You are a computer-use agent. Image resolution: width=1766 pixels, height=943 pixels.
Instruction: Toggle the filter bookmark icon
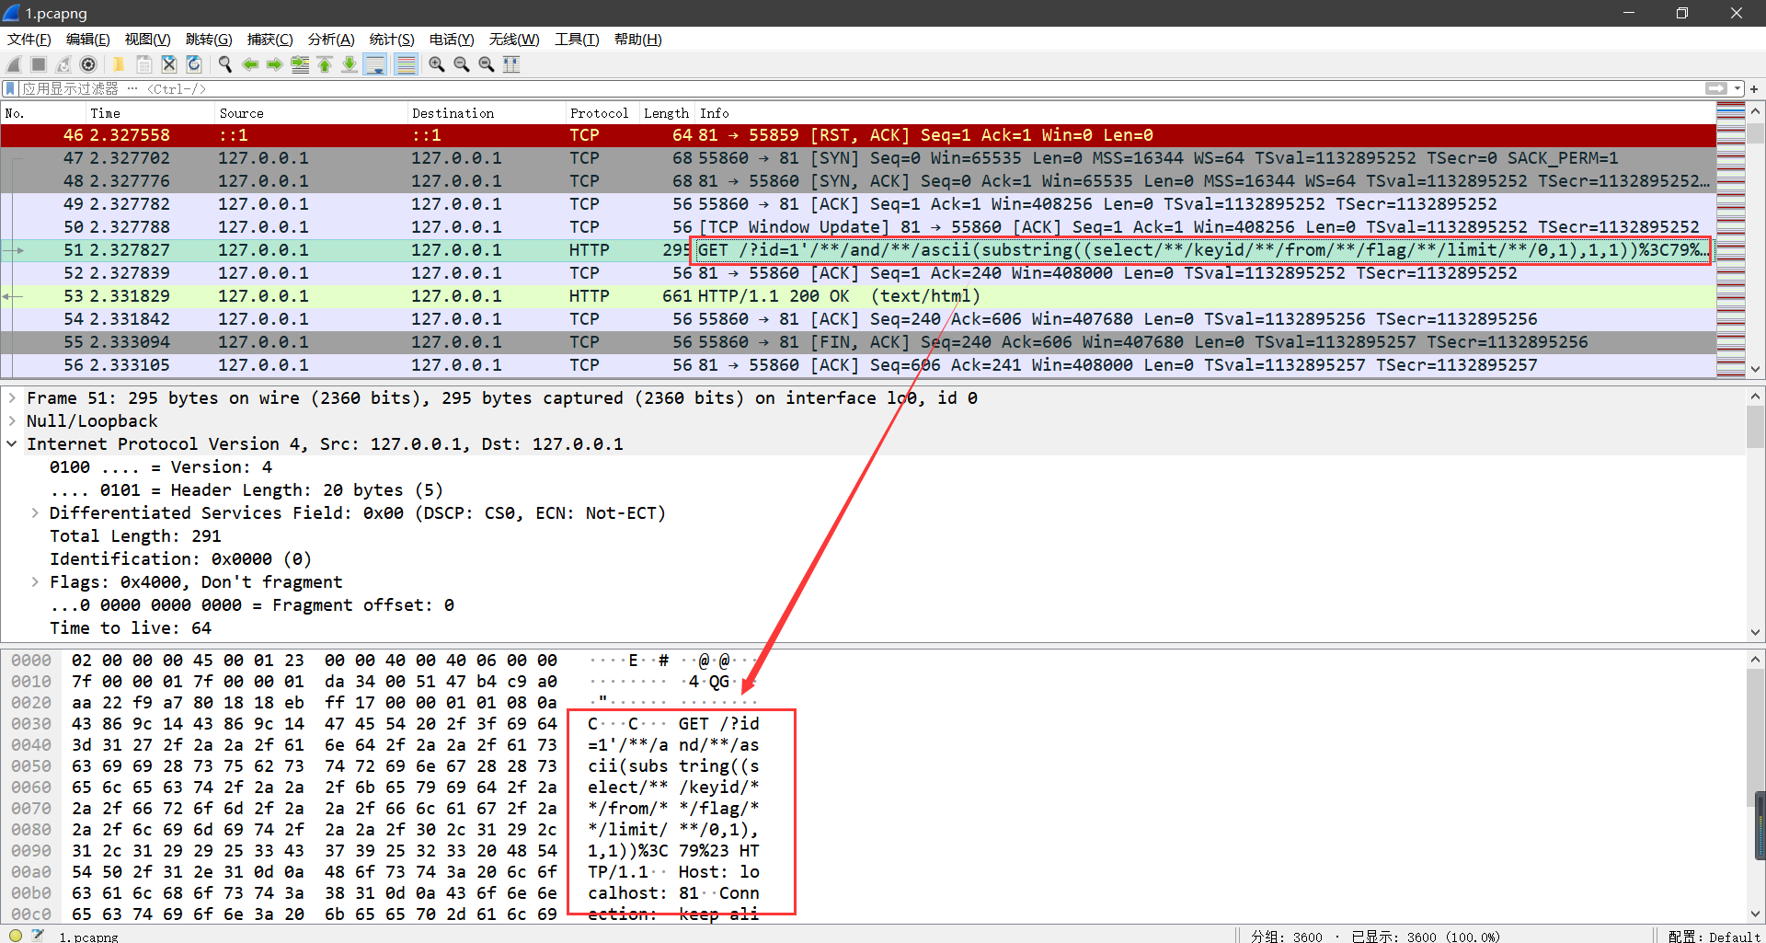click(x=9, y=88)
